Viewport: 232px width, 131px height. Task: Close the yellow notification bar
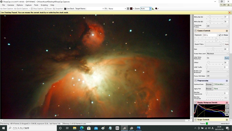click(x=230, y=13)
